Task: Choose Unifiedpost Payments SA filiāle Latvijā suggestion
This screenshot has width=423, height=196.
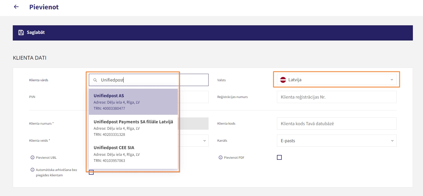Action: point(133,128)
